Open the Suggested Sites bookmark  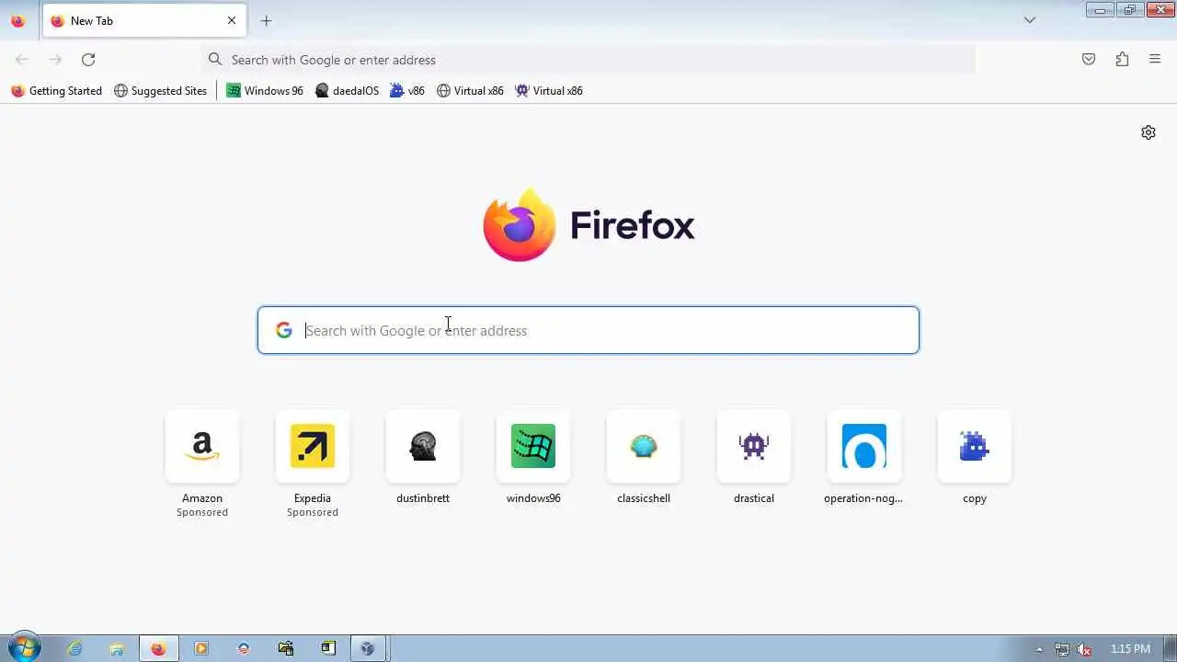(160, 90)
